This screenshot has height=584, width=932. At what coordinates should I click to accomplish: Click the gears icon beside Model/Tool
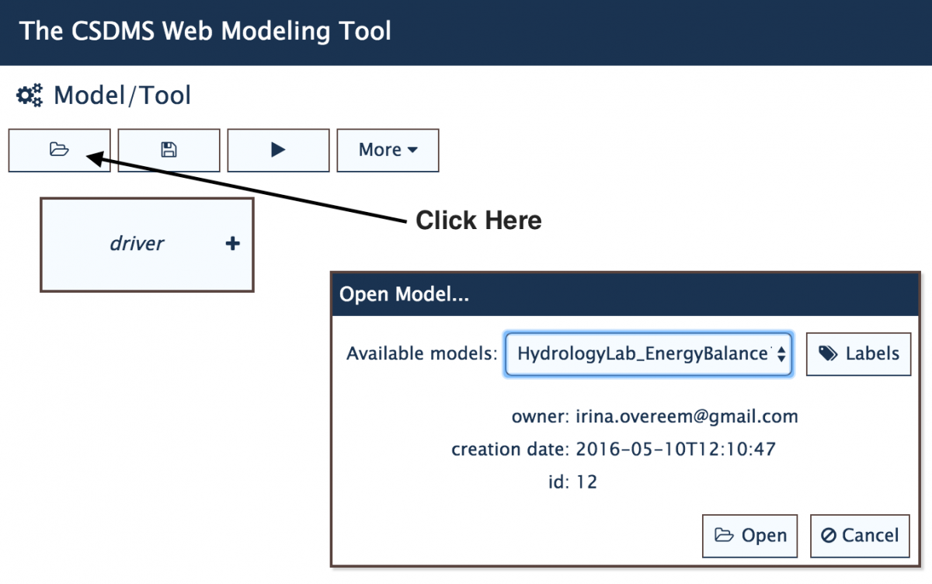30,96
